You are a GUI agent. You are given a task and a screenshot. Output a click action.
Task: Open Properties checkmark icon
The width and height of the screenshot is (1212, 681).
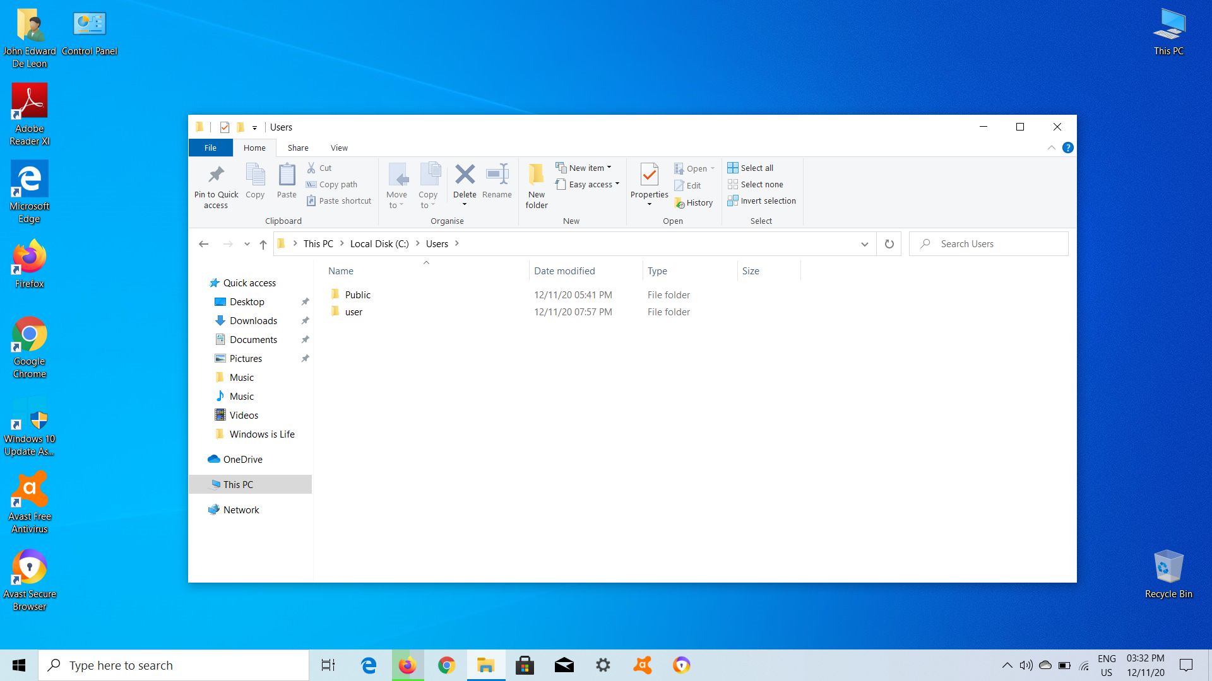coord(649,175)
